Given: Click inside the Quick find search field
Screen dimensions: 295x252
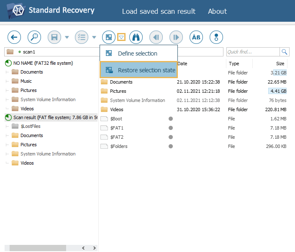Looking at the screenshot, I should (x=252, y=52).
